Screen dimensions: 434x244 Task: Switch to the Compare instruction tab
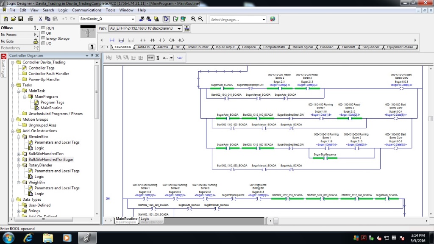[x=249, y=47]
